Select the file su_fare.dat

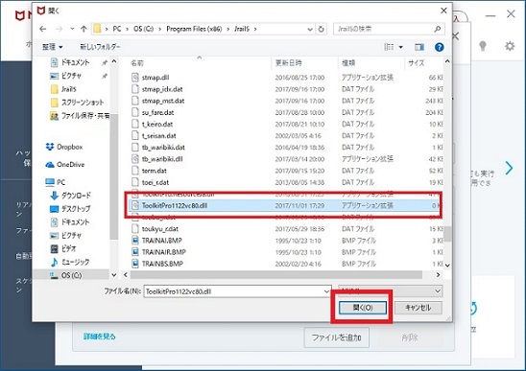[x=157, y=112]
